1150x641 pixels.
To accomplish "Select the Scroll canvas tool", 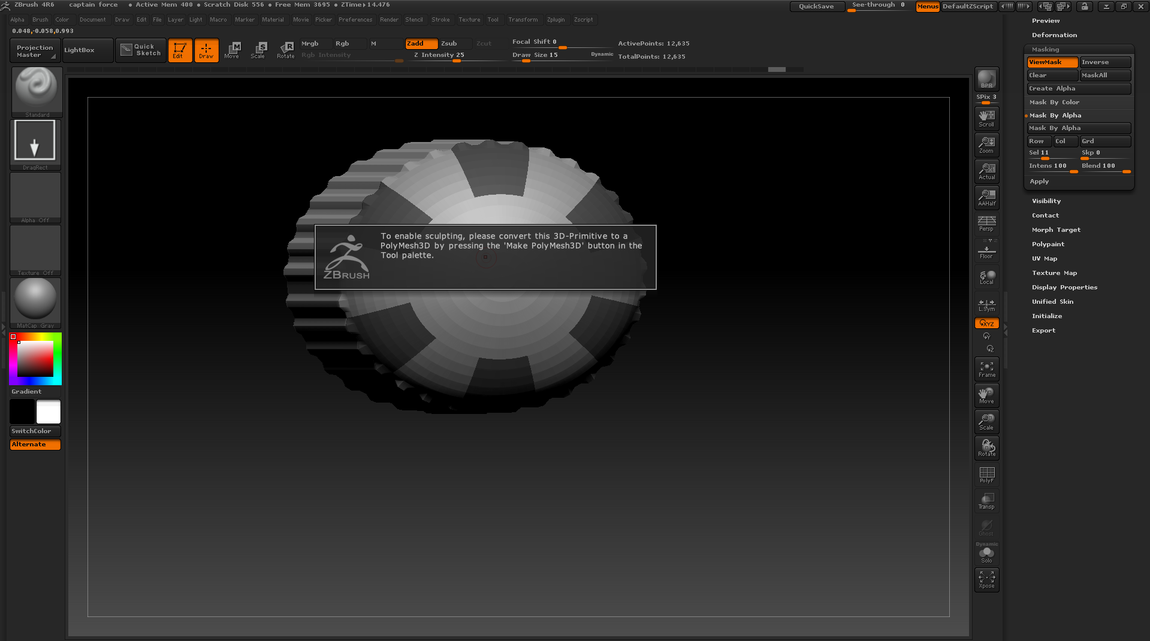I will click(986, 119).
